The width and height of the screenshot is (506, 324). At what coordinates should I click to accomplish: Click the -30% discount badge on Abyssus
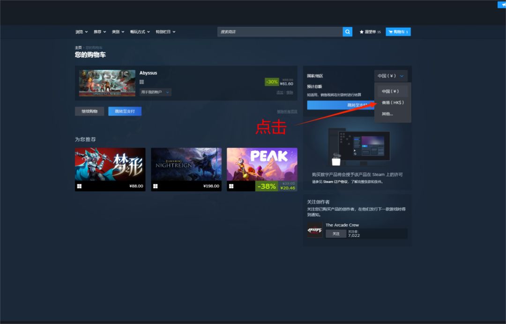(272, 82)
